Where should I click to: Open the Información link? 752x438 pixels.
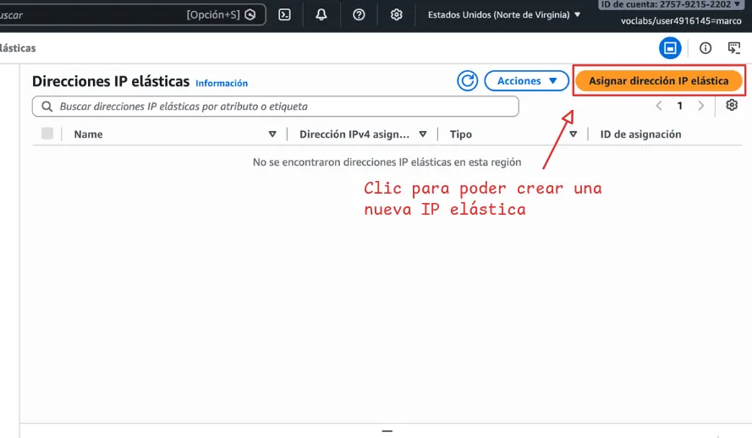click(222, 84)
